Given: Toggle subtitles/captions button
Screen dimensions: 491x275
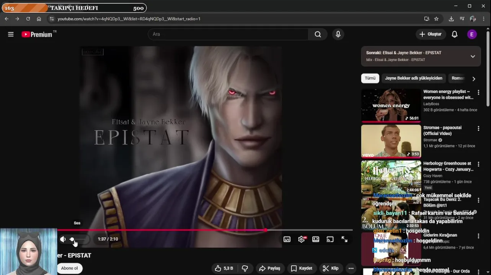Looking at the screenshot, I should 287,239.
